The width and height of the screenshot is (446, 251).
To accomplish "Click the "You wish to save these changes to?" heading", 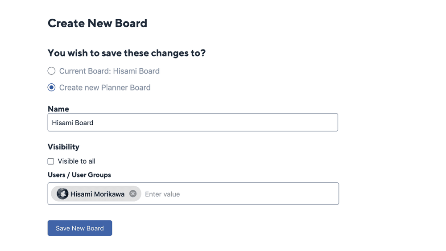I will tap(127, 53).
